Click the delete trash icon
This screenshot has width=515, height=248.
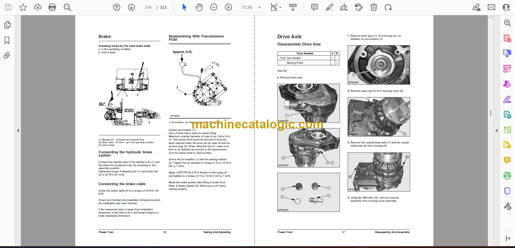[374, 7]
